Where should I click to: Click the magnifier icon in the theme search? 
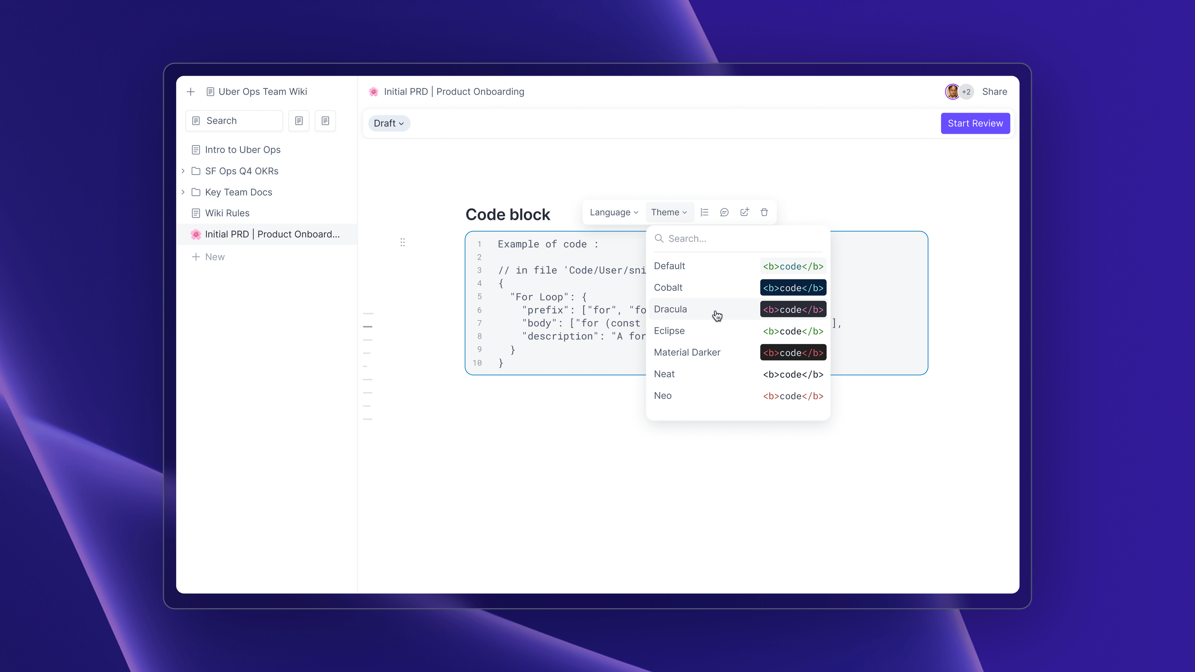[x=659, y=239]
